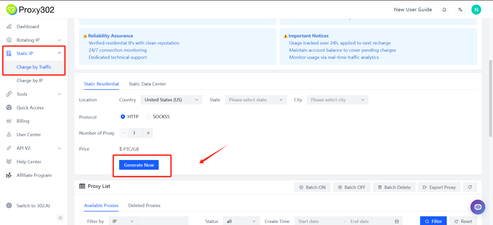This screenshot has height=225, width=493.
Task: Click the API V2 plug icon
Action: click(x=9, y=148)
